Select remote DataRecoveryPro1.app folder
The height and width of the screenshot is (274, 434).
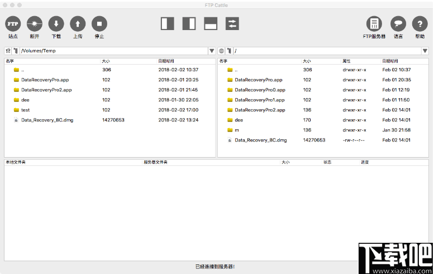click(x=323, y=100)
